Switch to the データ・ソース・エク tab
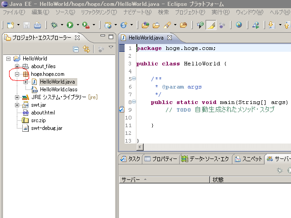 [205, 159]
